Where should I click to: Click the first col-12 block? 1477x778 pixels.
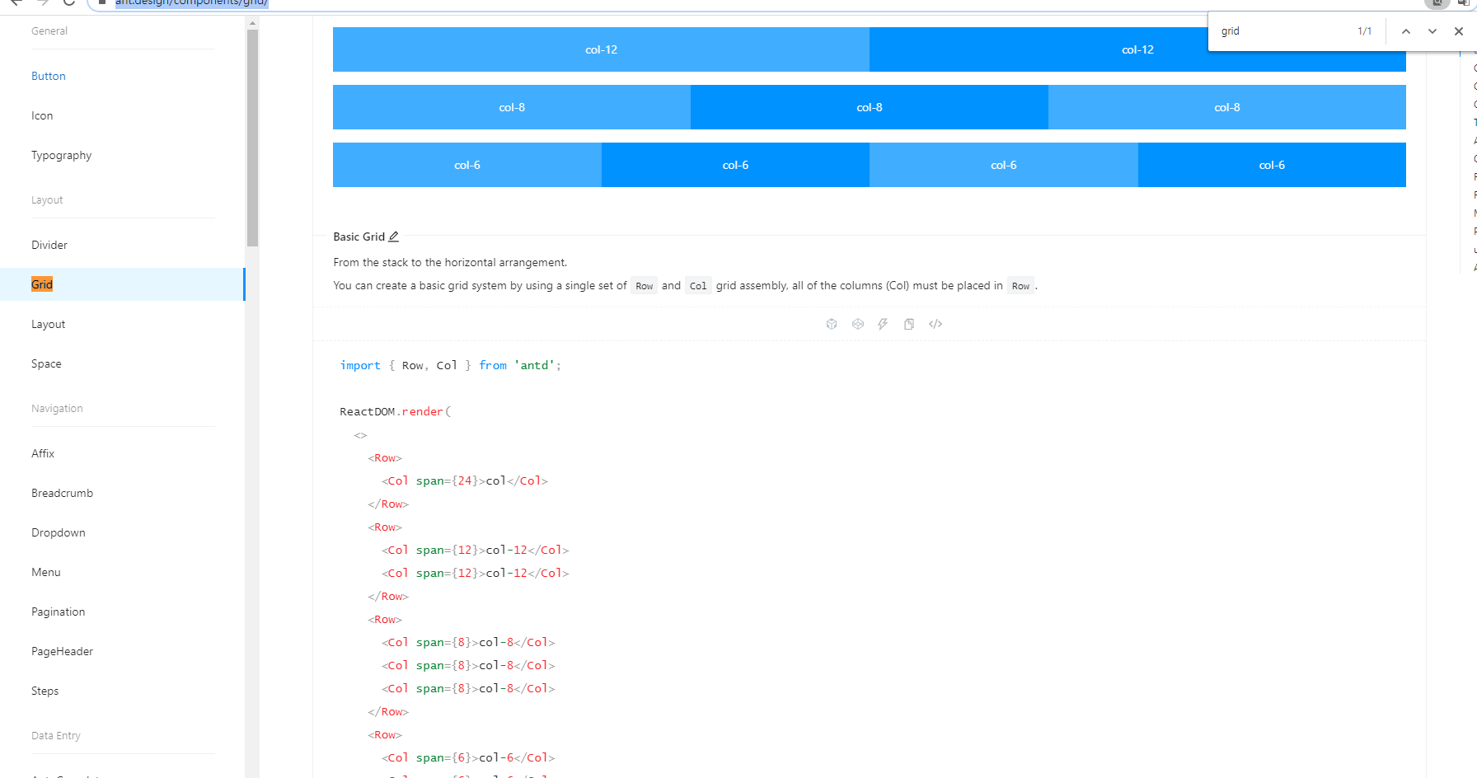click(x=601, y=49)
